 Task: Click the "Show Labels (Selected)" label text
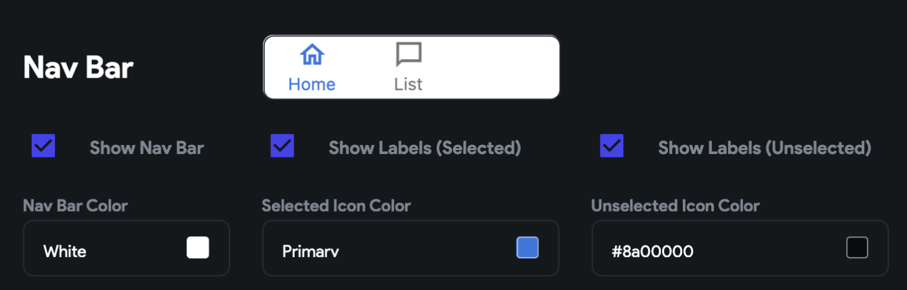[424, 148]
